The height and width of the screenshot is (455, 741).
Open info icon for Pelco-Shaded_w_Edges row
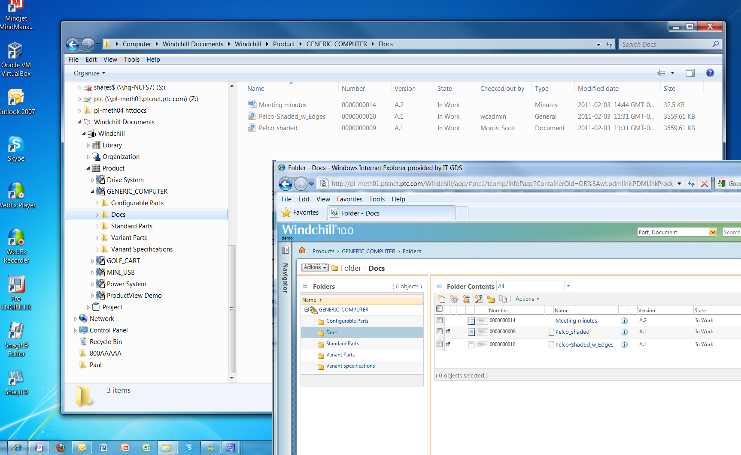624,344
